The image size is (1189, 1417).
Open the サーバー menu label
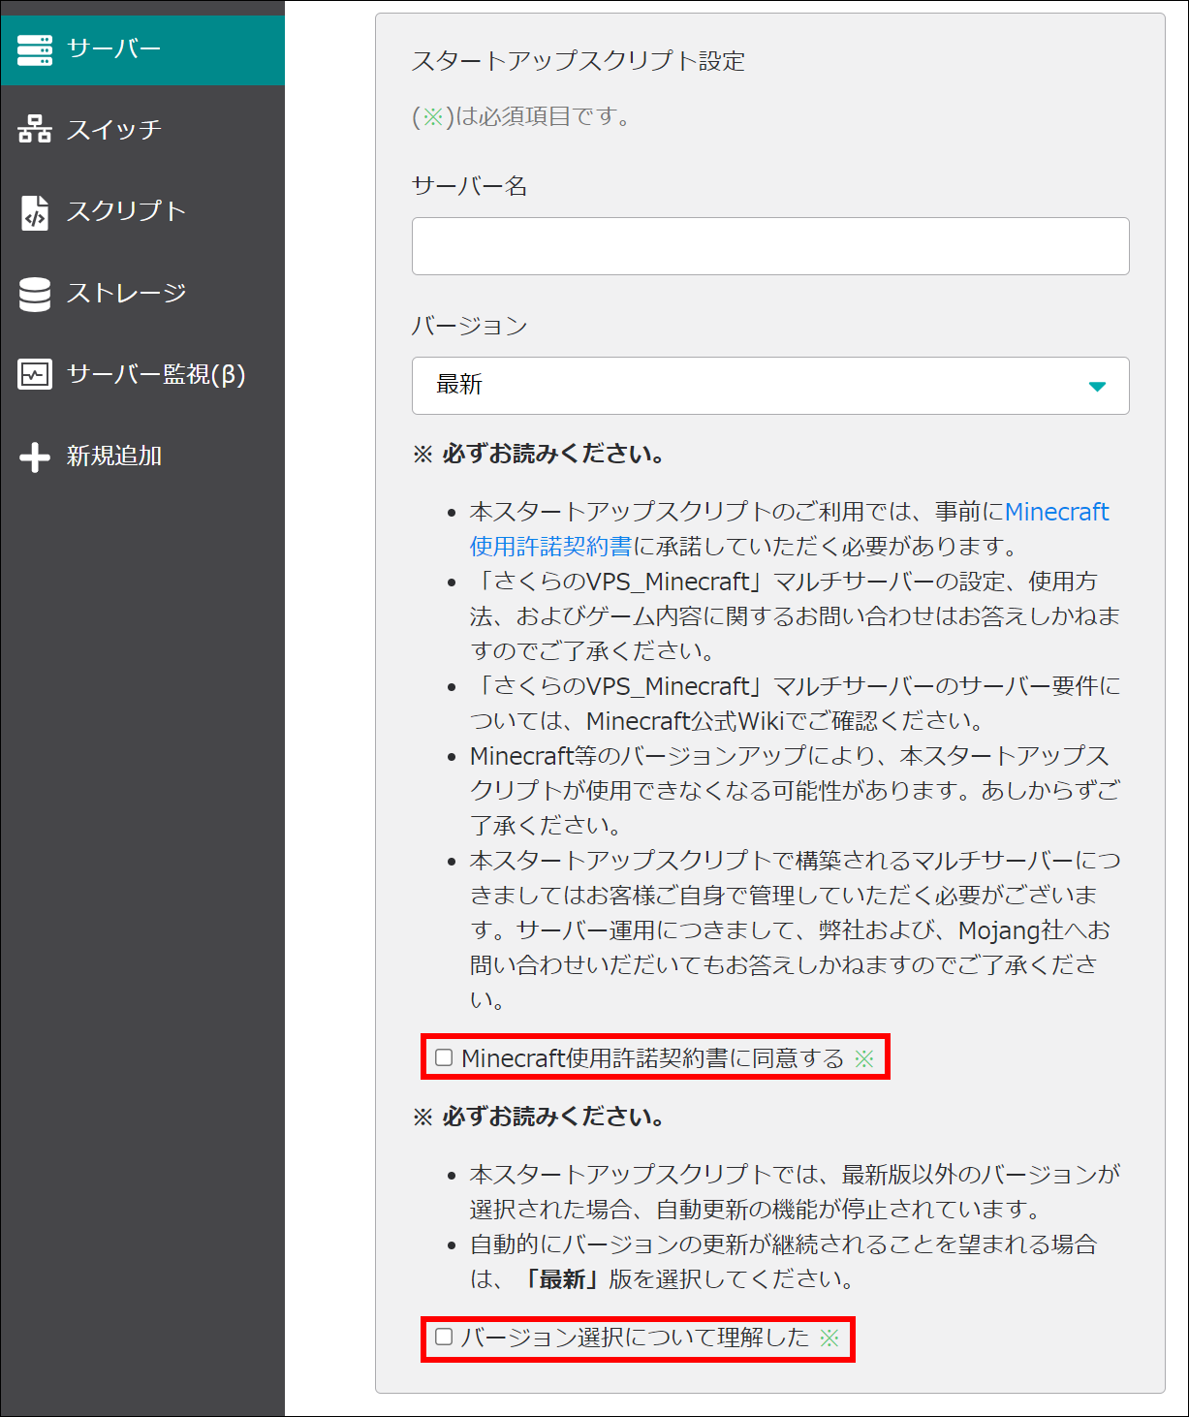(x=113, y=48)
